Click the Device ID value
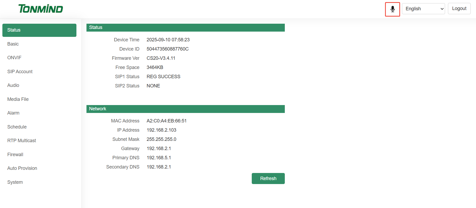Screen dimensions: 476x208 point(167,49)
